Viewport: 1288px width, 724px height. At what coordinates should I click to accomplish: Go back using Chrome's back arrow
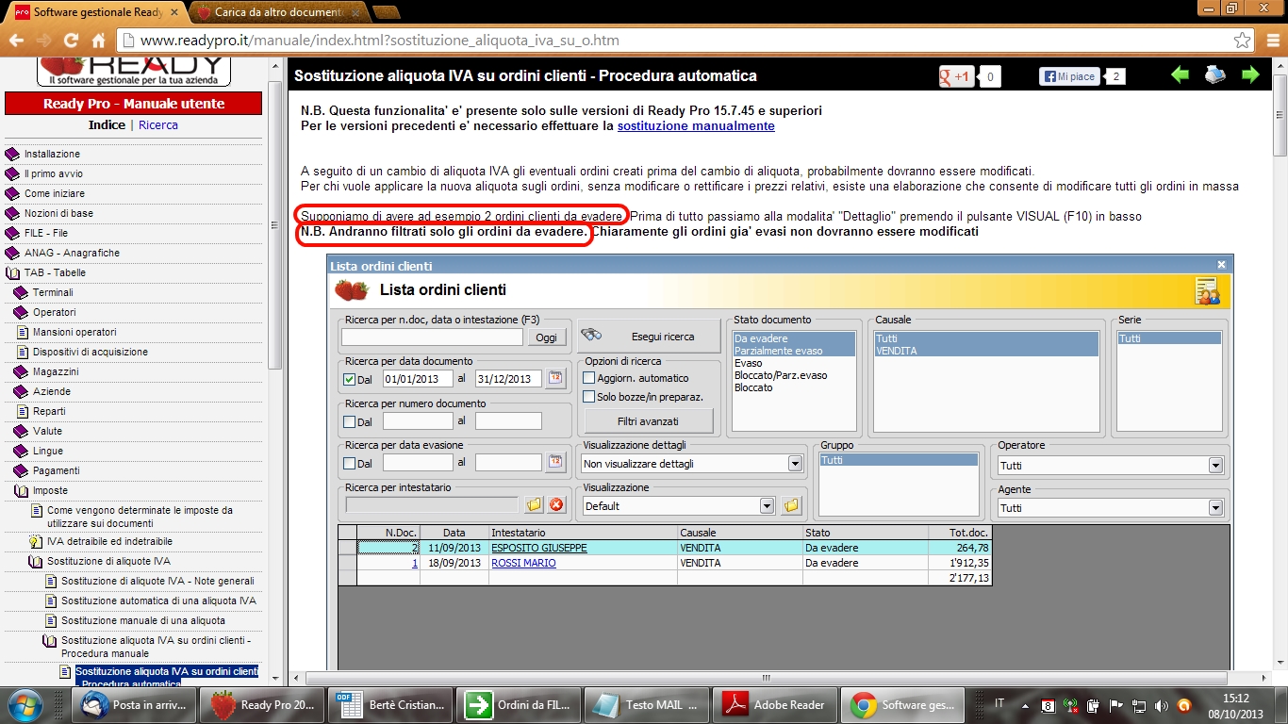pos(15,41)
